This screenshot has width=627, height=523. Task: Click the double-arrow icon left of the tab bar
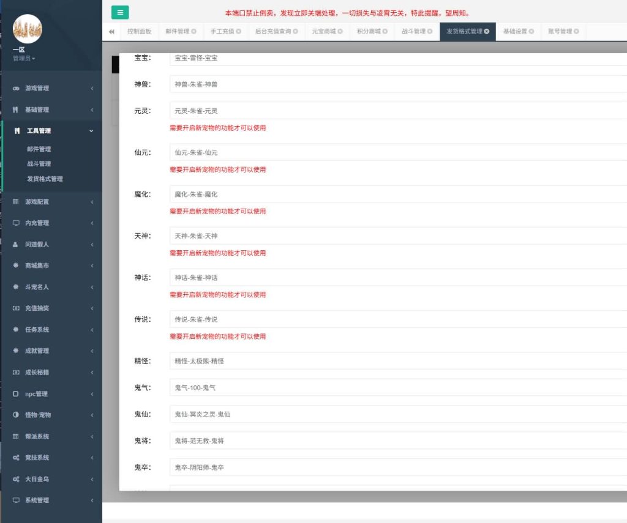point(112,31)
